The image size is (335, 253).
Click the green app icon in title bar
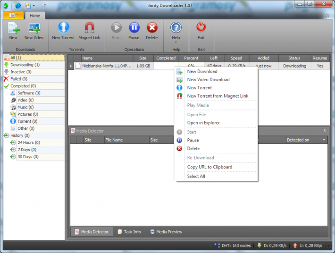pos(6,5)
